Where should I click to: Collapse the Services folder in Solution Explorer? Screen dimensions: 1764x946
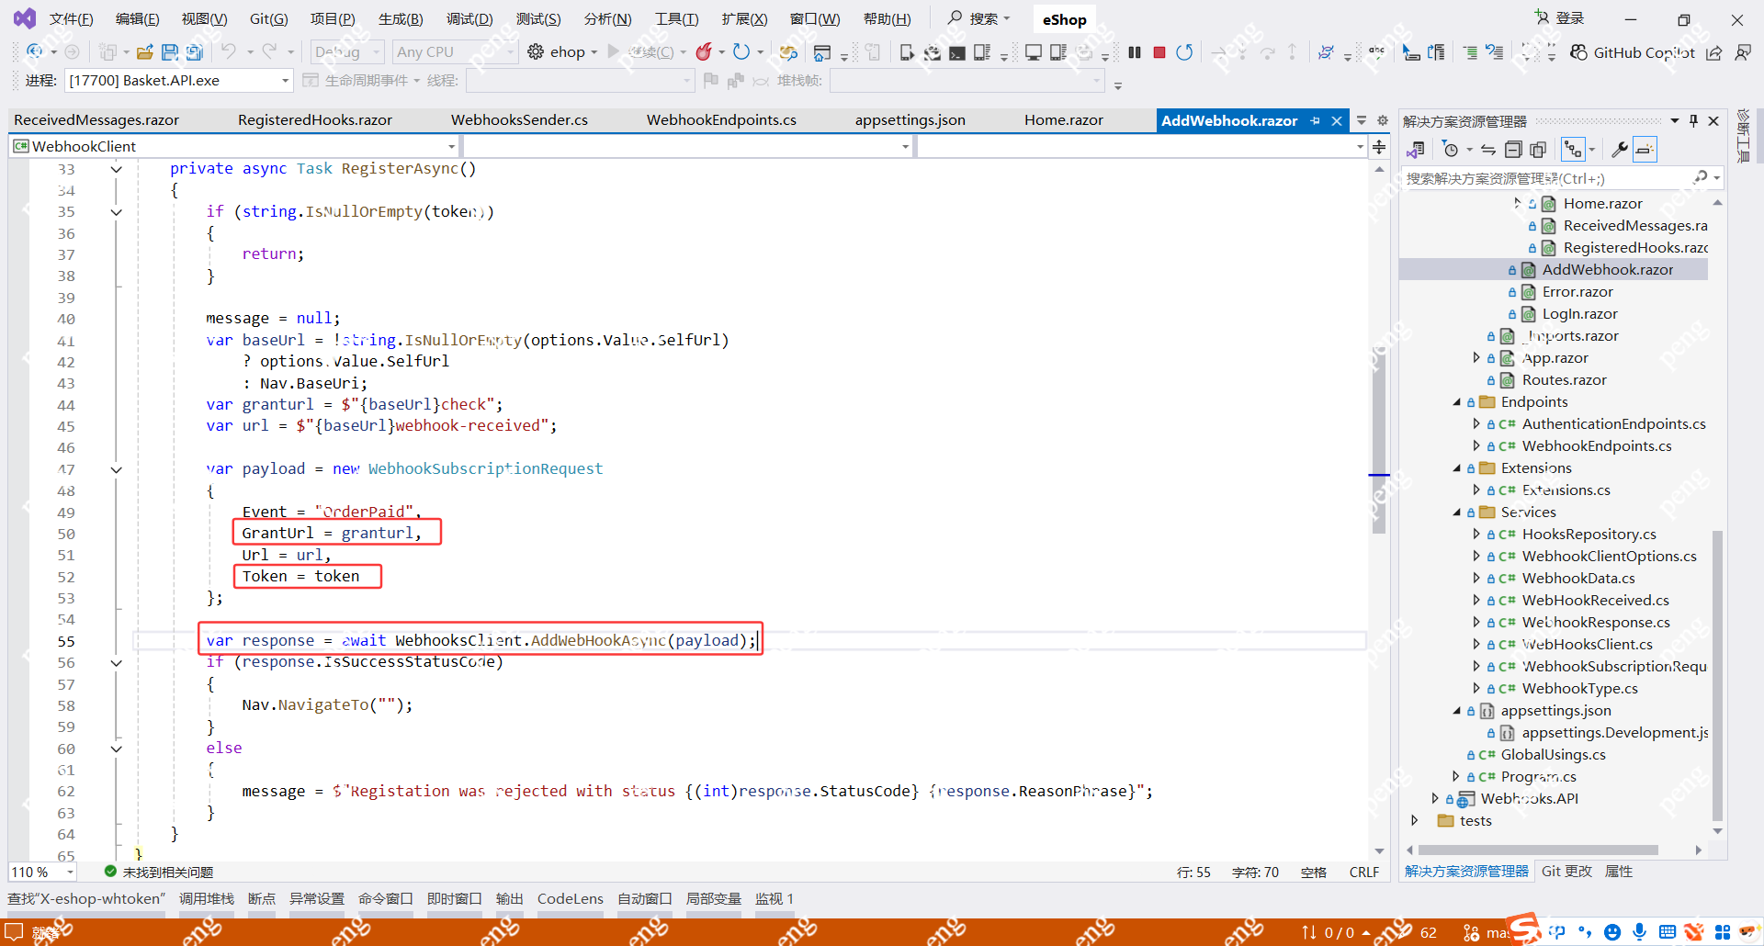pos(1456,512)
